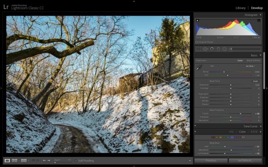Switch to the Develop module
The height and width of the screenshot is (167, 268).
(x=257, y=8)
